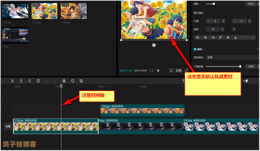
Task: Click the split clip tool in timeline toolbar
Action: (x=12, y=81)
